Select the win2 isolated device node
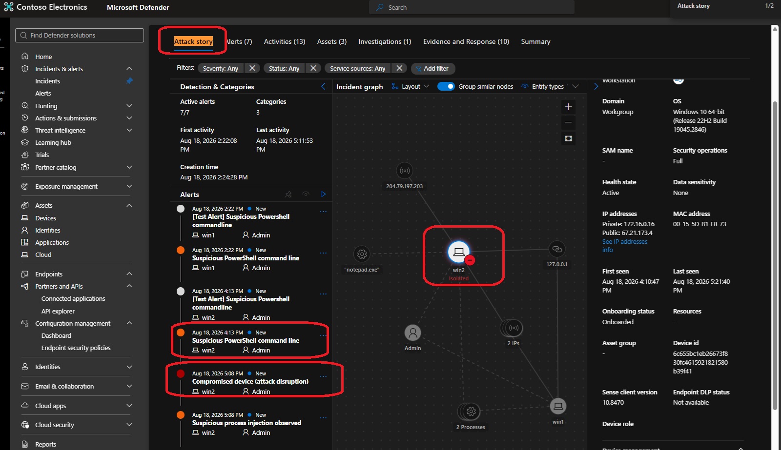 coord(459,252)
